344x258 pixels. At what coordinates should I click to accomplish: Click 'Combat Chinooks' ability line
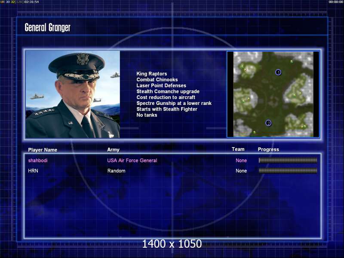[x=157, y=80]
